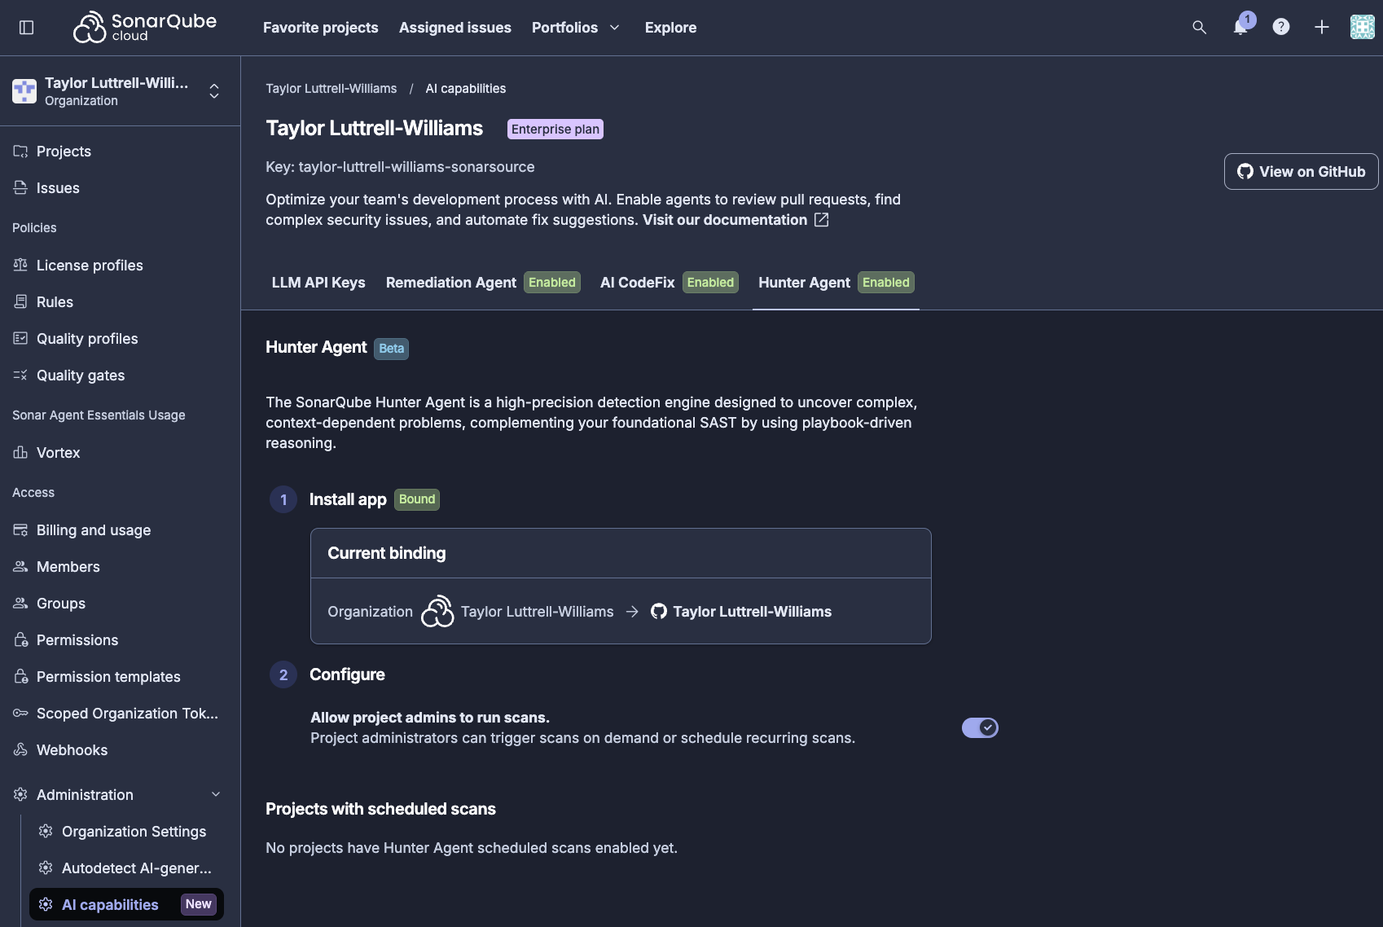Expand the Portfolios dropdown
1383x927 pixels.
(576, 28)
